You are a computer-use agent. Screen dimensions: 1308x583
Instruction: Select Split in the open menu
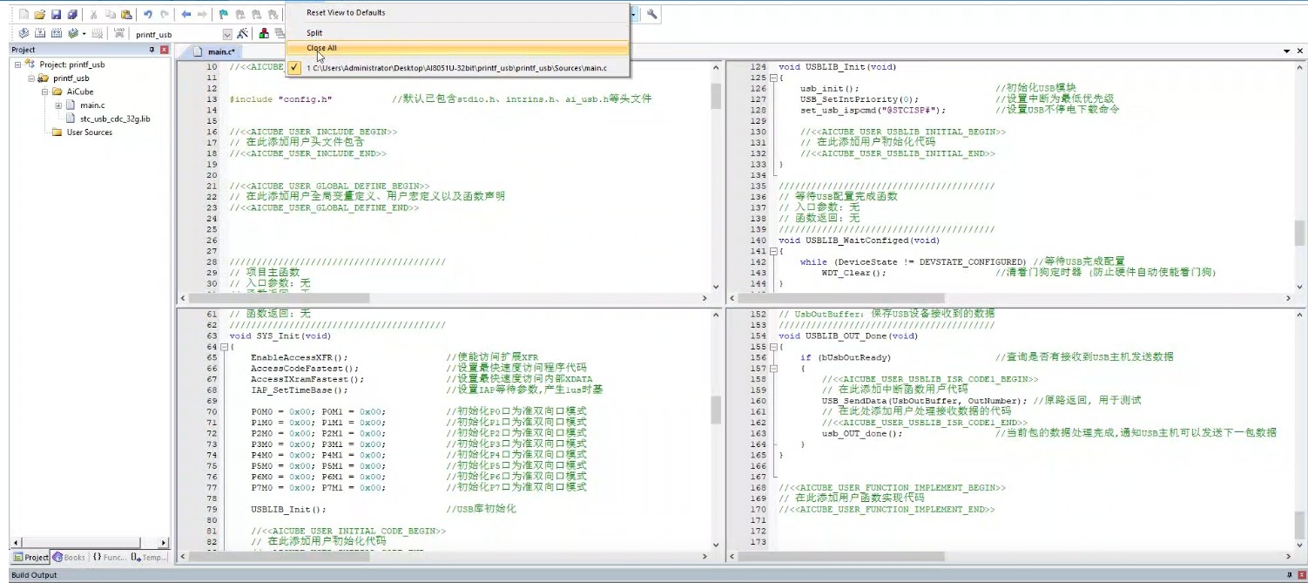[x=314, y=33]
